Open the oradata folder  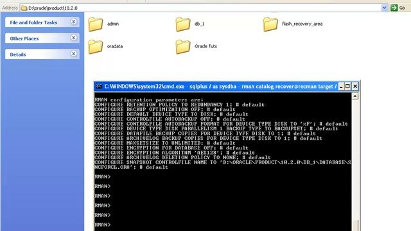click(96, 47)
